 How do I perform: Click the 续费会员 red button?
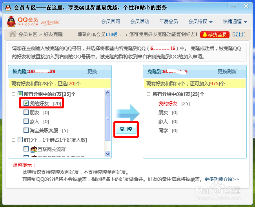pyautogui.click(x=215, y=34)
